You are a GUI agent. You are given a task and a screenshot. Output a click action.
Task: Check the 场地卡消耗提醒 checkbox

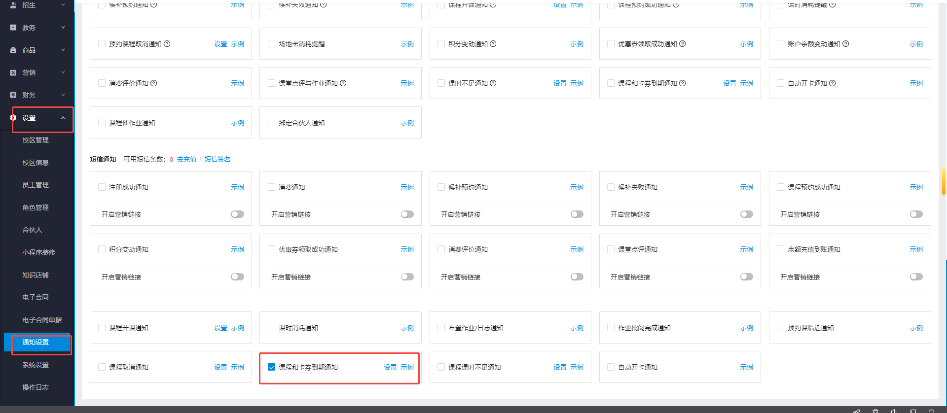(x=271, y=44)
